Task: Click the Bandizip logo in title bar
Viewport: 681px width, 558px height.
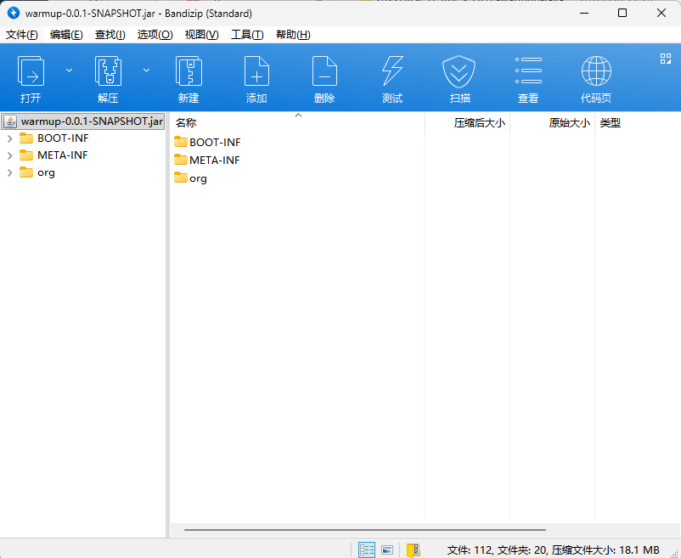Action: (x=14, y=13)
